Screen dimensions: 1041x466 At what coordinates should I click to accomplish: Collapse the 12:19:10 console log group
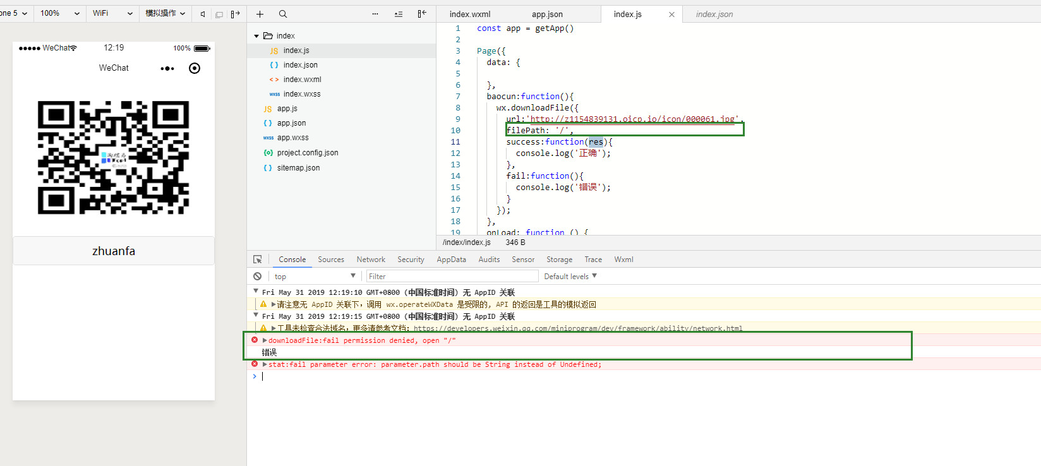[x=256, y=291]
